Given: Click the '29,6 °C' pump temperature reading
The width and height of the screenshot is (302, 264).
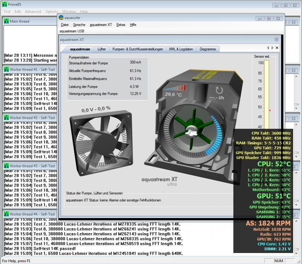Looking at the screenshot, I should [173, 94].
